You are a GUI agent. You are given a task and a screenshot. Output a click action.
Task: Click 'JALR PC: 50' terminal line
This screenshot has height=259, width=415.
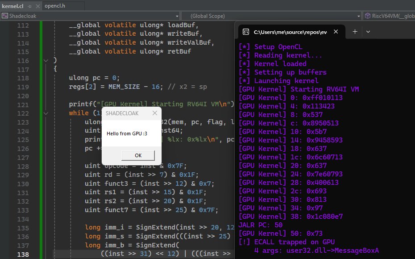point(261,225)
